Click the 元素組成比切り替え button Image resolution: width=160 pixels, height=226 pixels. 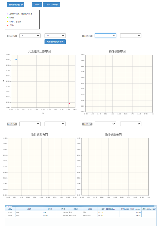55,42
